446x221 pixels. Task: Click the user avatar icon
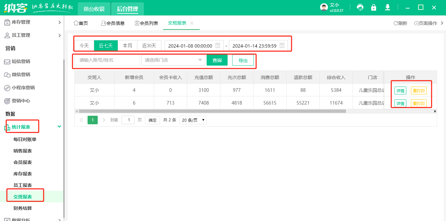click(x=324, y=8)
